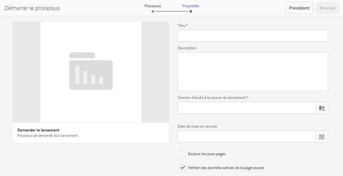Click the Démarrer le processus heading
The width and height of the screenshot is (343, 176).
[32, 8]
